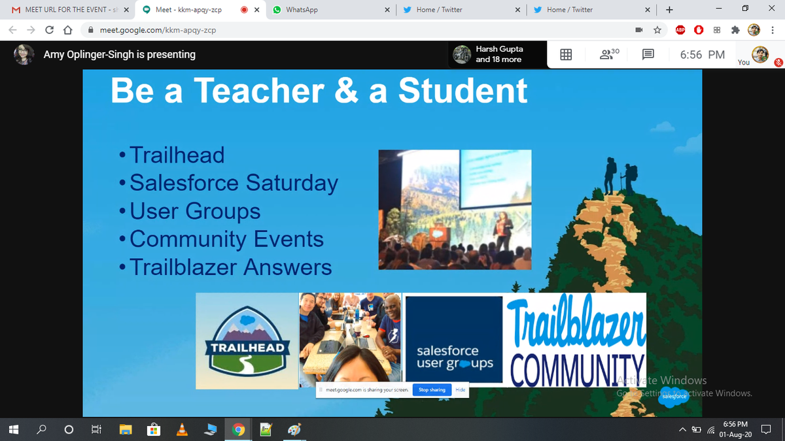
Task: Open camera permission indicator in address bar
Action: click(x=639, y=30)
